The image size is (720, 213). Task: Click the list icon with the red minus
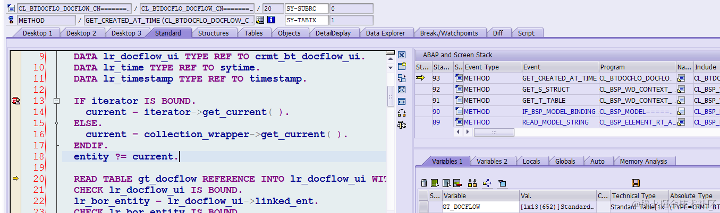pyautogui.click(x=457, y=183)
